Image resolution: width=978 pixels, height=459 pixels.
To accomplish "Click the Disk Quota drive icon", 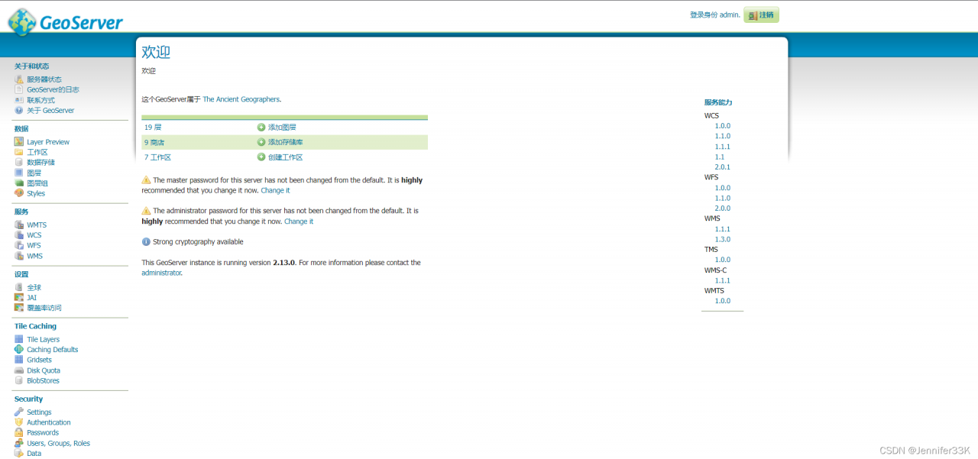I will coord(19,370).
